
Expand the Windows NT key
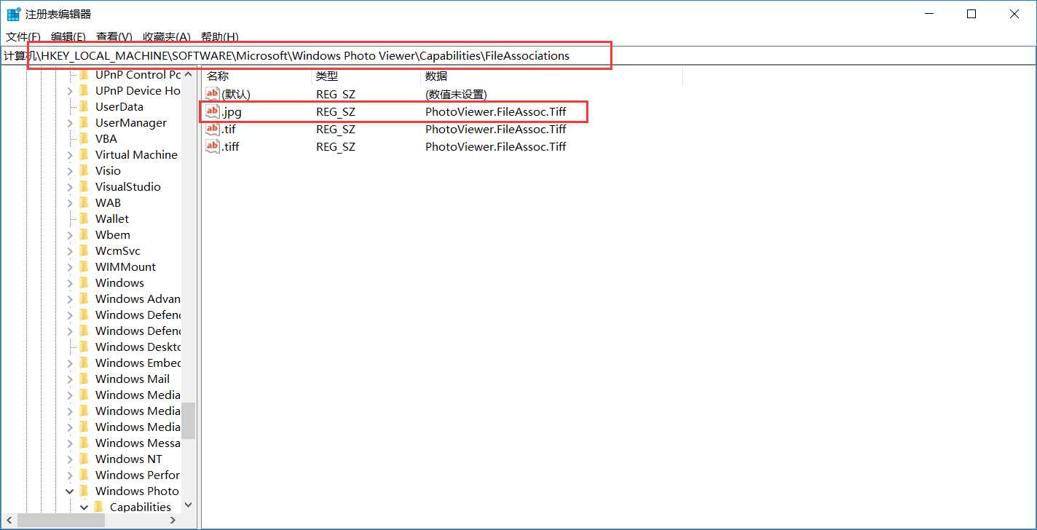[x=70, y=459]
